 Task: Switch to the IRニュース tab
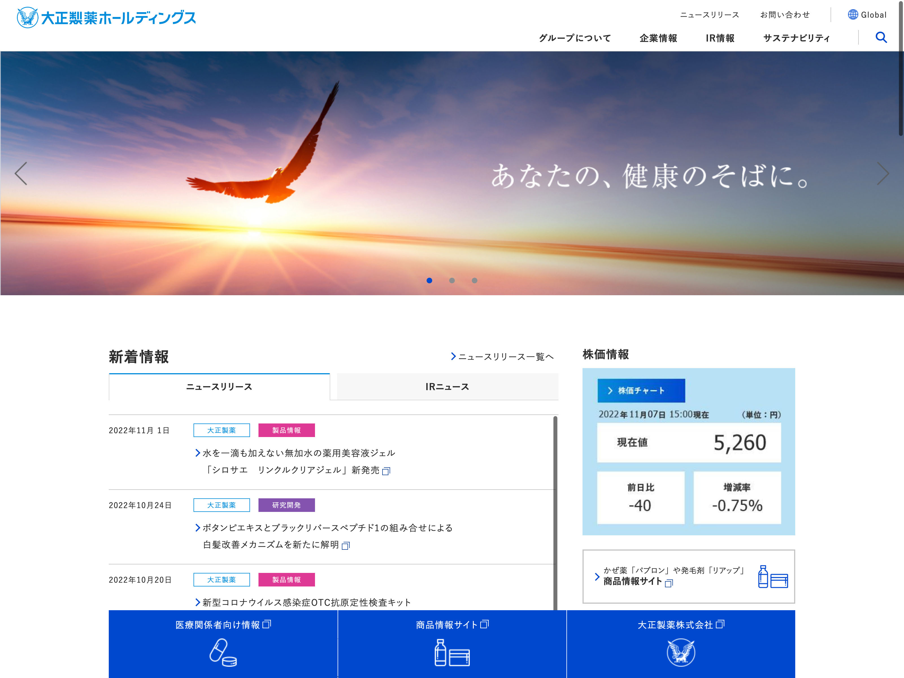[x=447, y=387]
